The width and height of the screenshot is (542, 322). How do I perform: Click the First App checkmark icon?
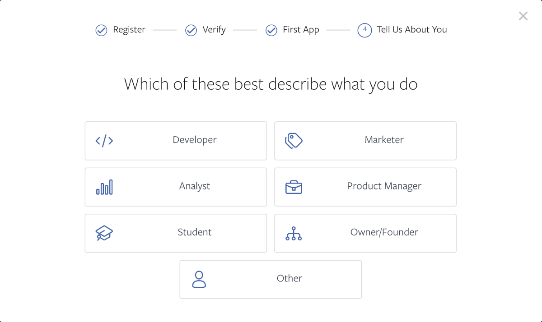point(271,30)
